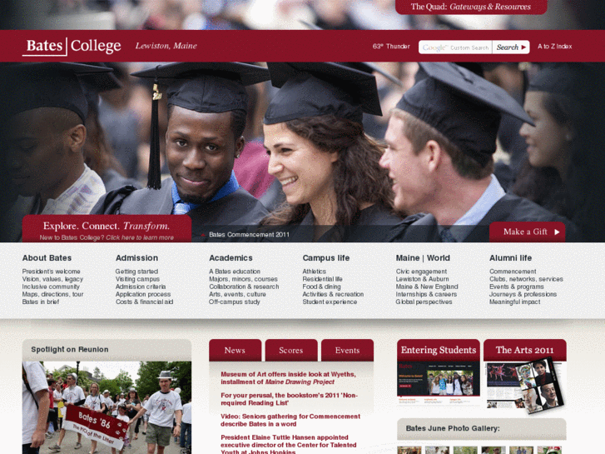
Task: Open the Athletics link
Action: (314, 272)
